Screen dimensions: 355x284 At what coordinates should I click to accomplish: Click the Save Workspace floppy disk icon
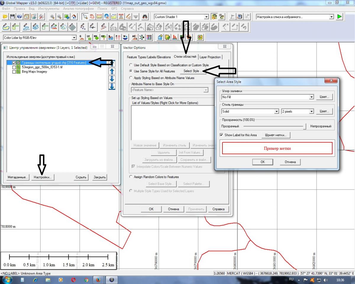click(12, 17)
